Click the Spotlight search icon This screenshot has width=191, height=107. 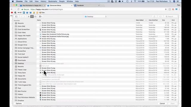[x=170, y=1]
